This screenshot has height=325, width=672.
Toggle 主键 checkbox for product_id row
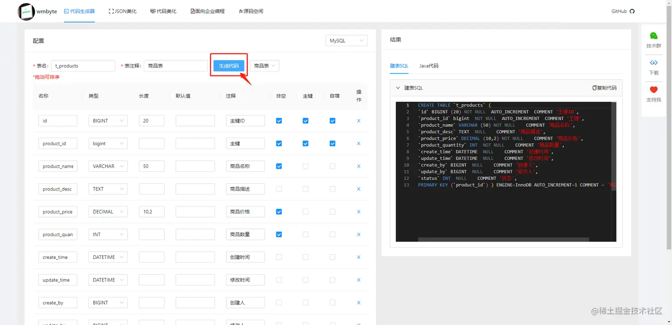coord(305,143)
